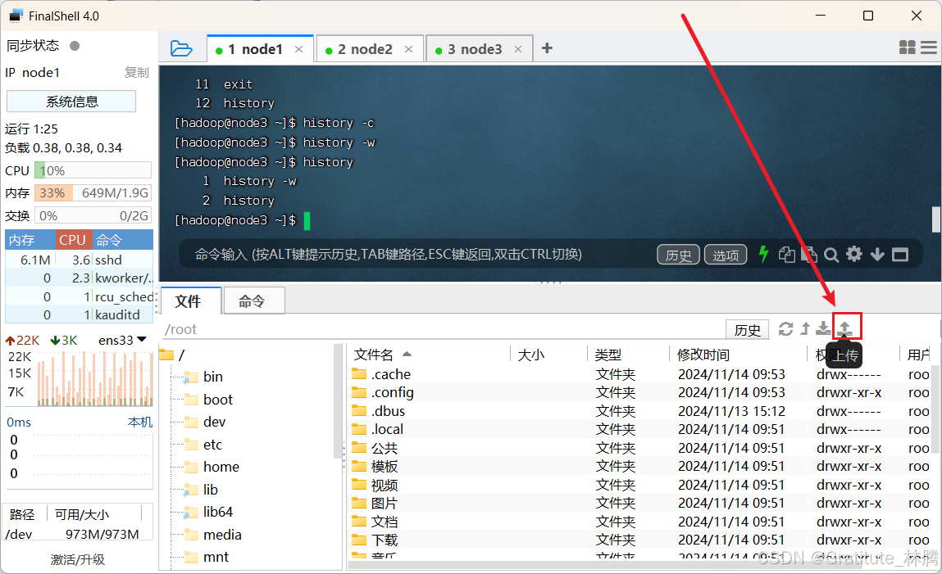Close the node1 tab
The height and width of the screenshot is (574, 942).
(298, 49)
